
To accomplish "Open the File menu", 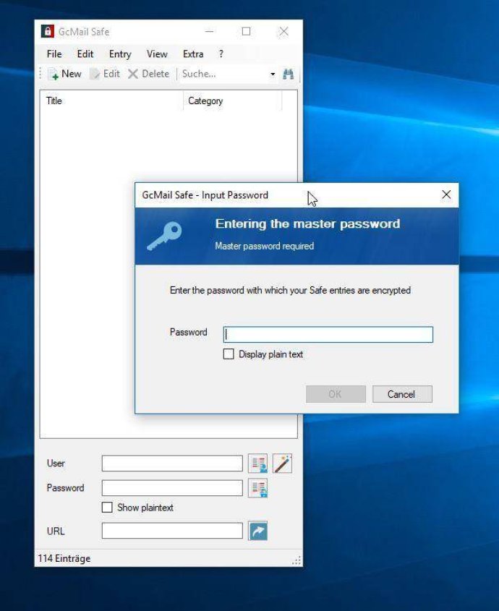I will point(54,54).
